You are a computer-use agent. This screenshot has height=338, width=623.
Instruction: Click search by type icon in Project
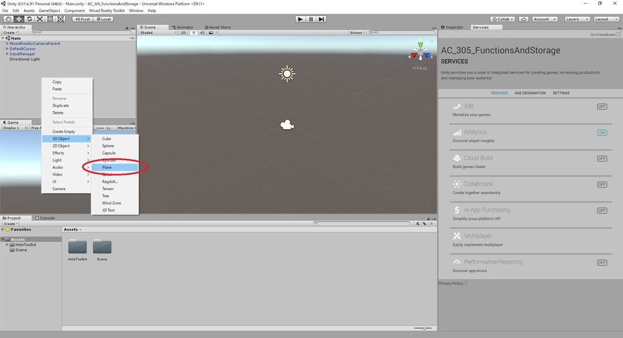click(417, 224)
